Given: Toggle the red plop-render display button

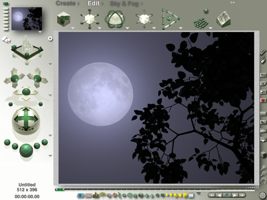Looking at the screenshot, I should click(x=263, y=101).
